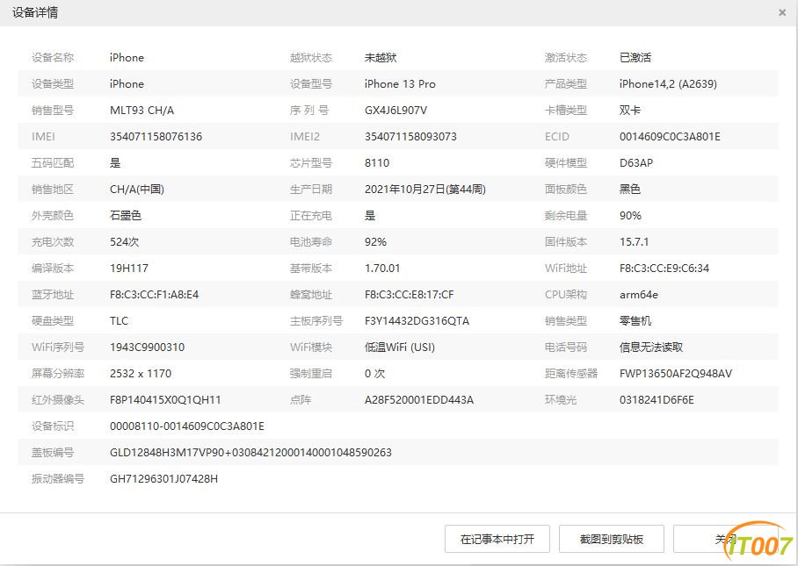Image resolution: width=798 pixels, height=566 pixels.
Task: Click the 关闭 button
Action: point(726,539)
